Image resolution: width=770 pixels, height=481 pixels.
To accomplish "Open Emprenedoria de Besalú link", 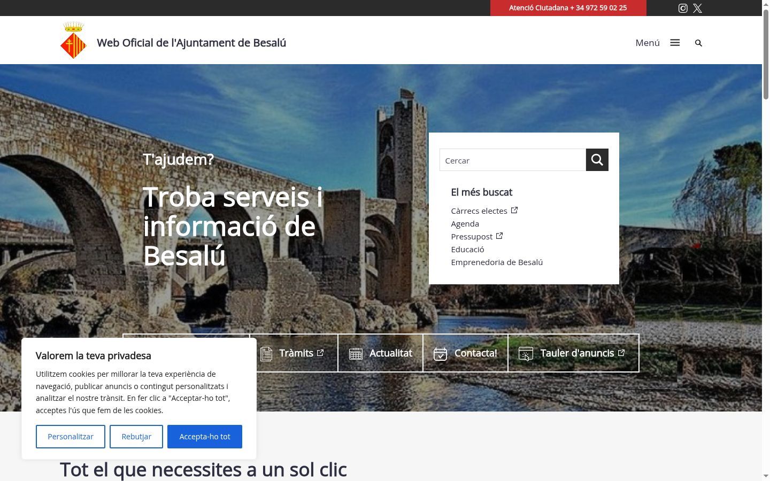I will (497, 262).
